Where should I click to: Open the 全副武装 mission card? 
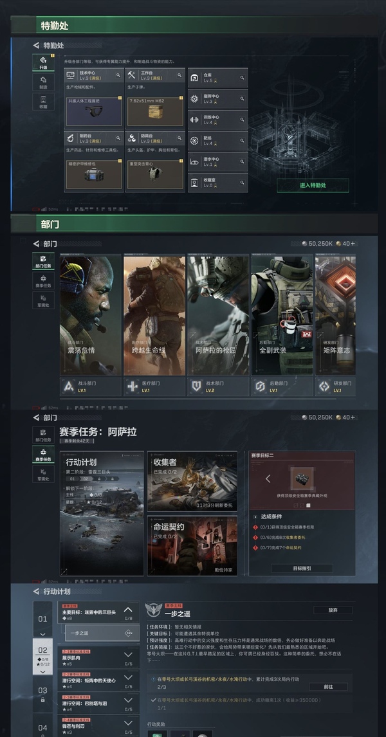click(x=282, y=315)
